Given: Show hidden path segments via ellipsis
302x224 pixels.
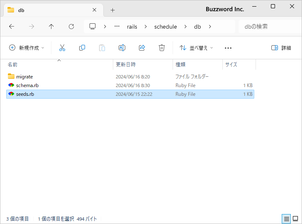Looking at the screenshot, I should pyautogui.click(x=117, y=27).
